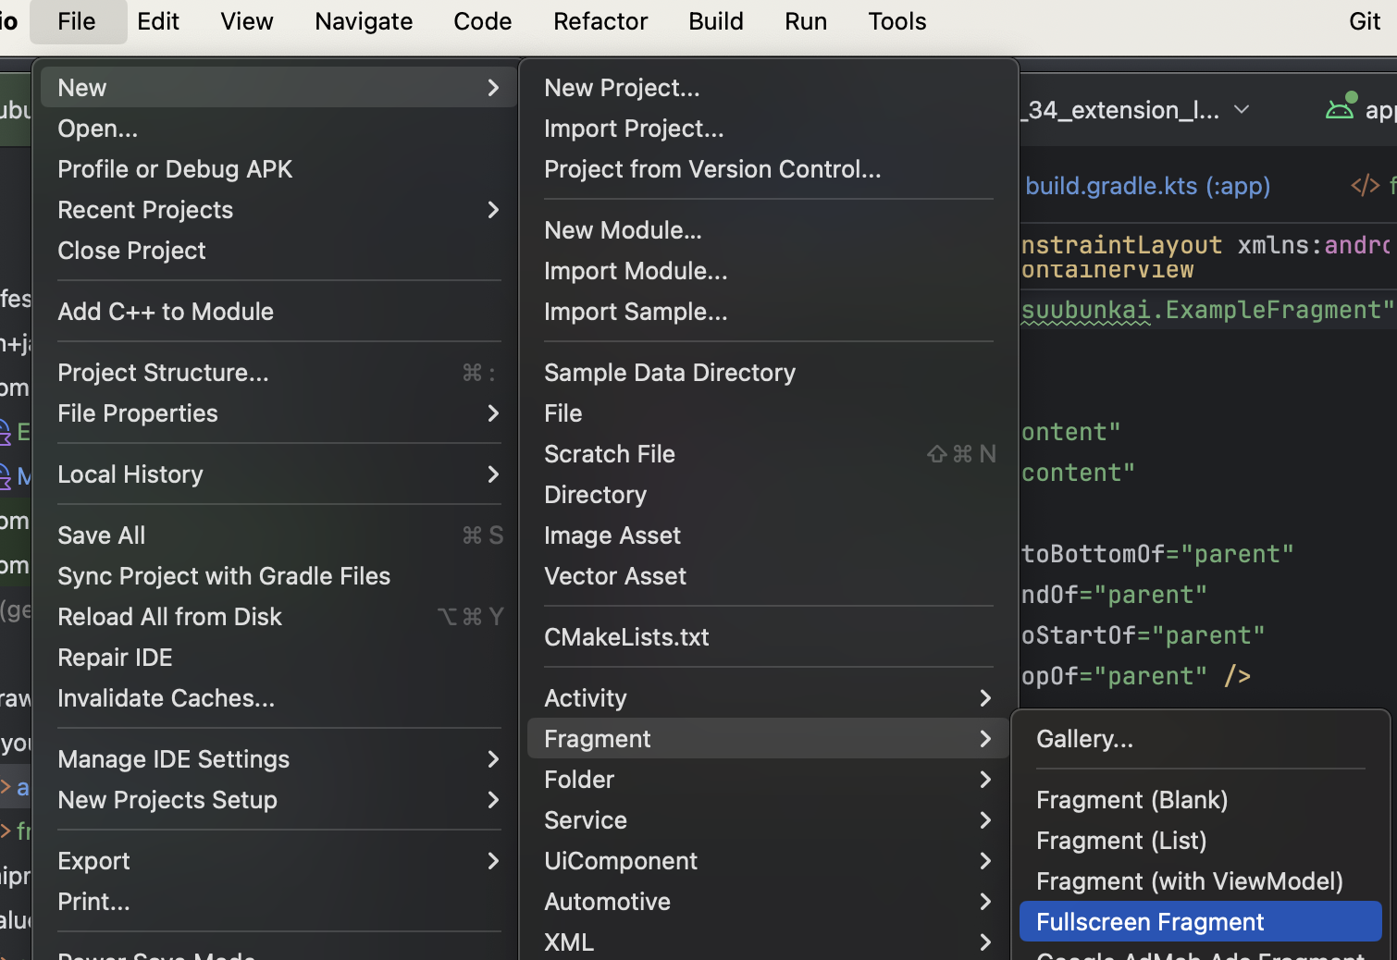Click the Android run configuration icon
Image resolution: width=1397 pixels, height=960 pixels.
coord(1341,108)
